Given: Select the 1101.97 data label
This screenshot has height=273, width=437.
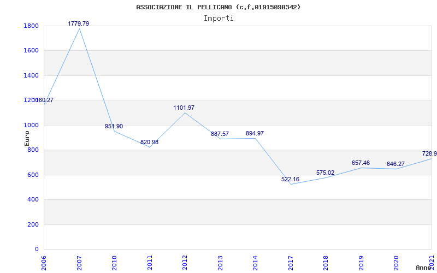Looking at the screenshot, I should tap(184, 108).
